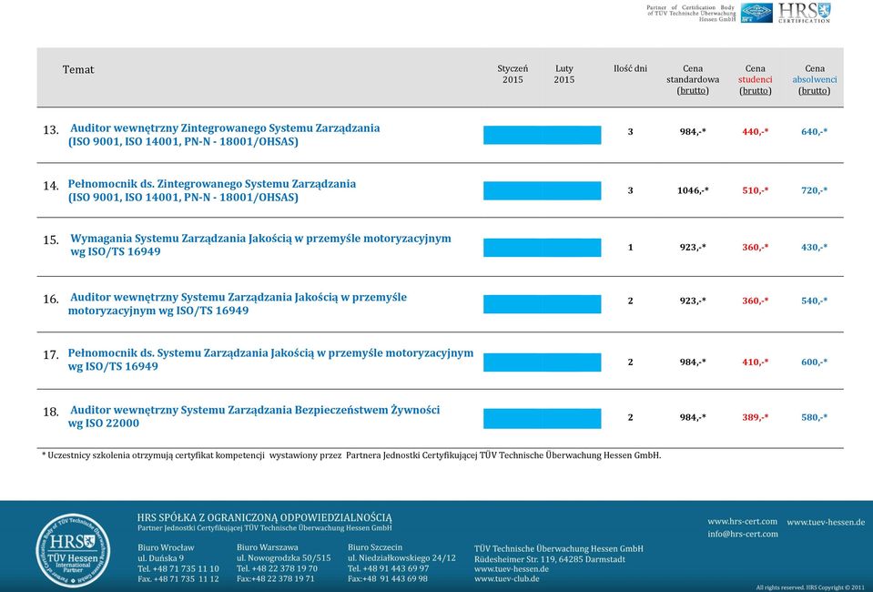Screen dimensions: 873x592
Task: Open course 17 Pełnomocnik ds. Systemu Zarządzania Jakością
Action: click(x=270, y=360)
